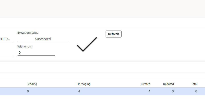Click the empty field below the timestamp
Viewport: 205px width, 105px height.
tap(6, 53)
